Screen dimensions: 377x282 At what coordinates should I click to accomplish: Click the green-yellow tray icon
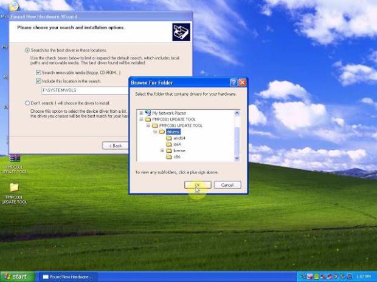pyautogui.click(x=316, y=277)
